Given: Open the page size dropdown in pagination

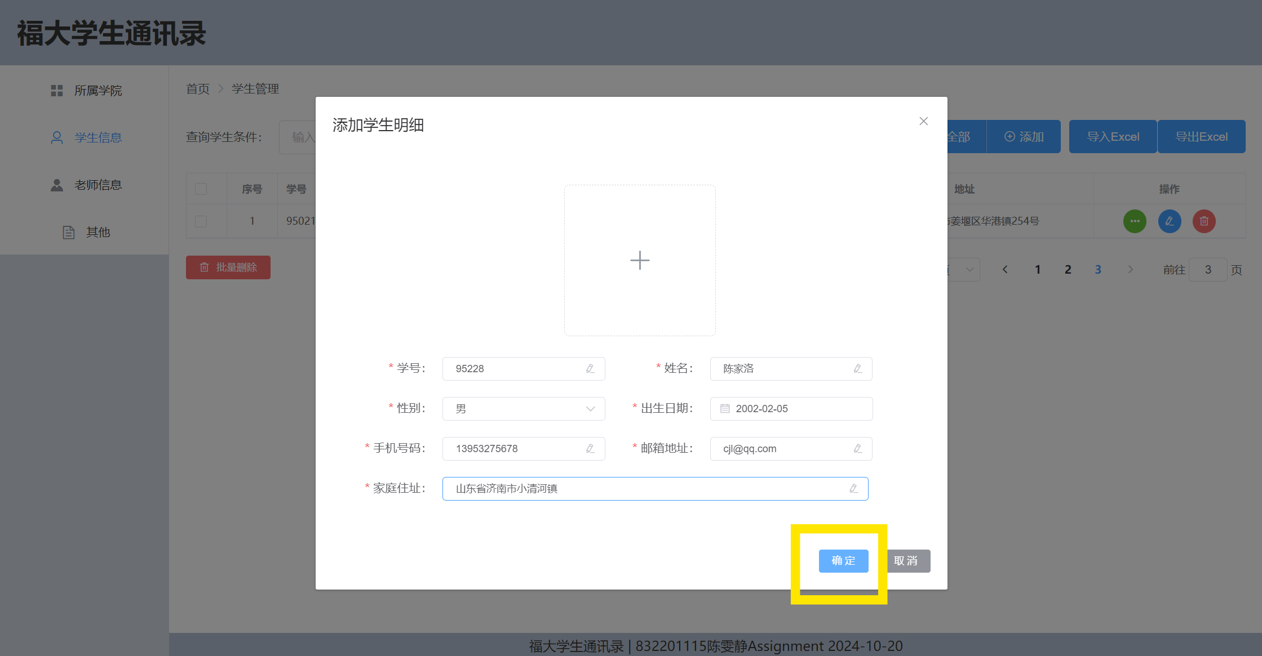Looking at the screenshot, I should tap(968, 270).
